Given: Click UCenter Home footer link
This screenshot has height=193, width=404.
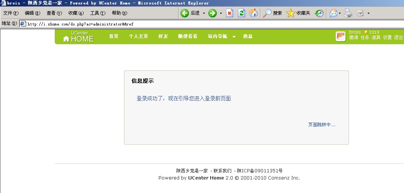Looking at the screenshot, I should (x=206, y=178).
